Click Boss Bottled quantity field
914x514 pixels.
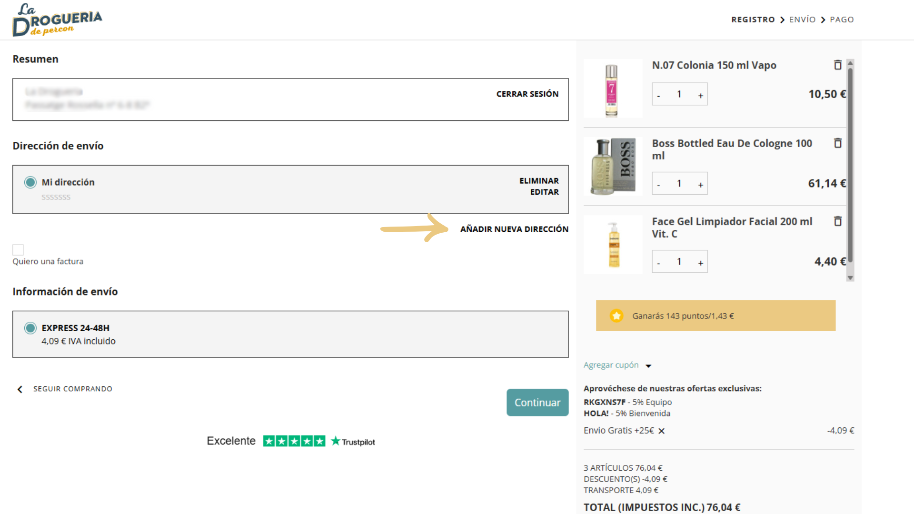click(x=679, y=184)
